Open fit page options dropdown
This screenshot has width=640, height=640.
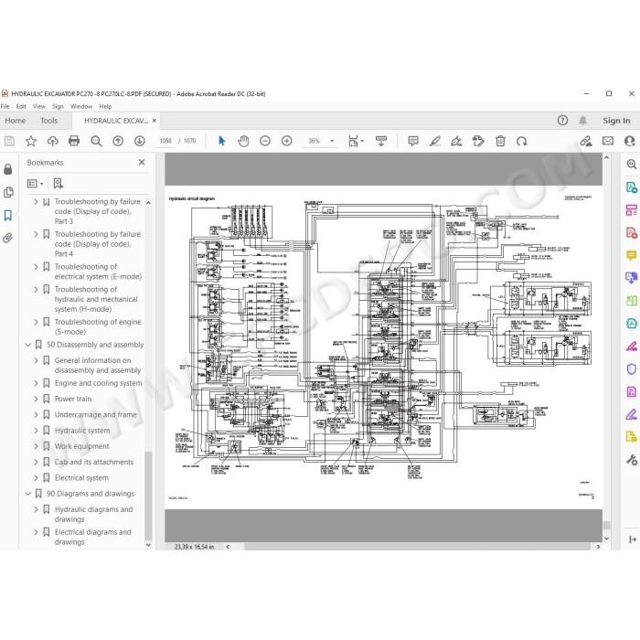pyautogui.click(x=356, y=141)
